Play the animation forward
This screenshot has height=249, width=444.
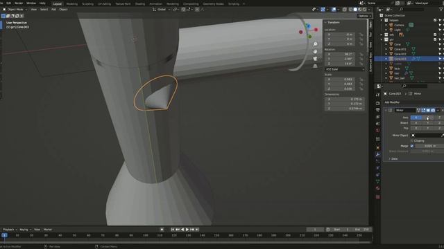click(187, 230)
